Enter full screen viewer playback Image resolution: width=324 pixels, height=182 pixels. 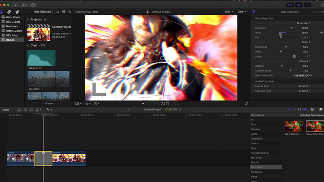click(246, 104)
